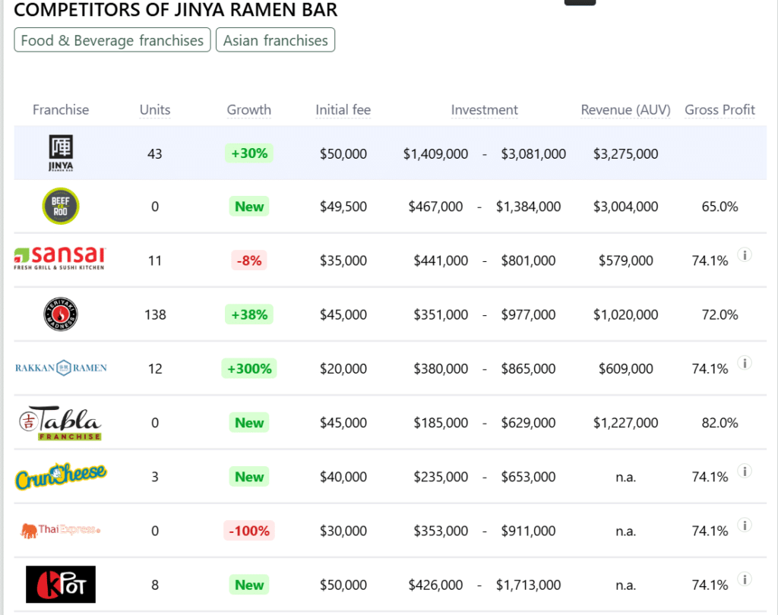778x615 pixels.
Task: Select the 138 units value
Action: tap(155, 314)
